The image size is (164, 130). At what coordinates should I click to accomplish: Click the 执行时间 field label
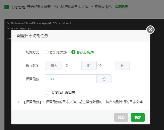(x=33, y=65)
